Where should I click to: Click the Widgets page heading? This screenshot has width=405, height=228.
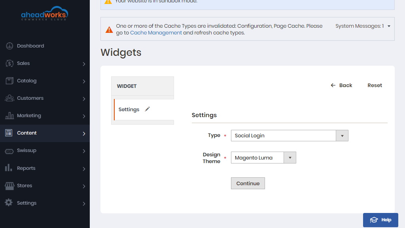click(x=121, y=53)
